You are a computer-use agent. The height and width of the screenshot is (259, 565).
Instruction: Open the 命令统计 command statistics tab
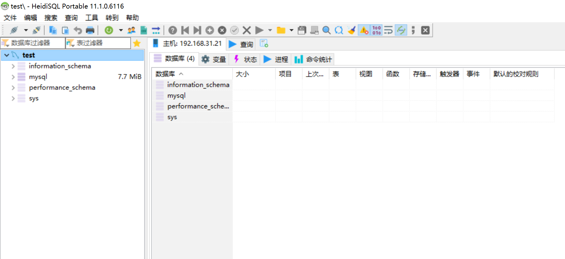coord(313,59)
